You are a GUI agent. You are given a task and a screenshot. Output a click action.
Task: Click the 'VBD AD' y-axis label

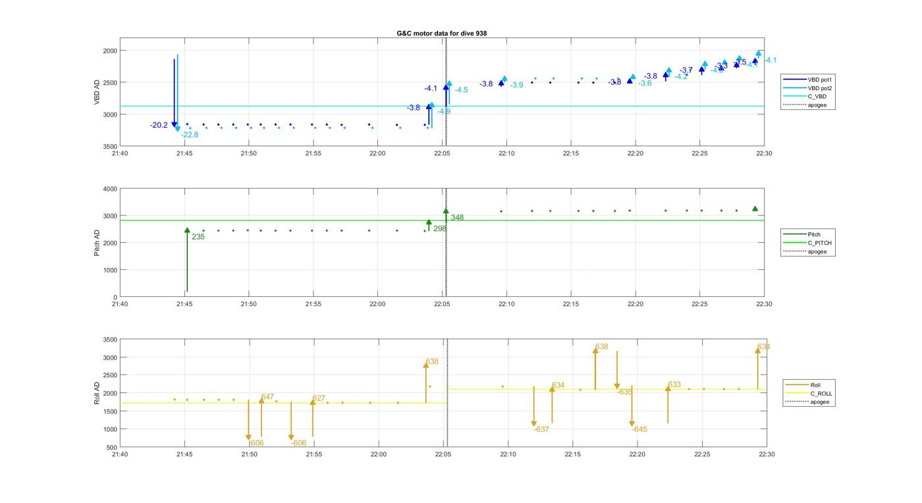click(97, 92)
